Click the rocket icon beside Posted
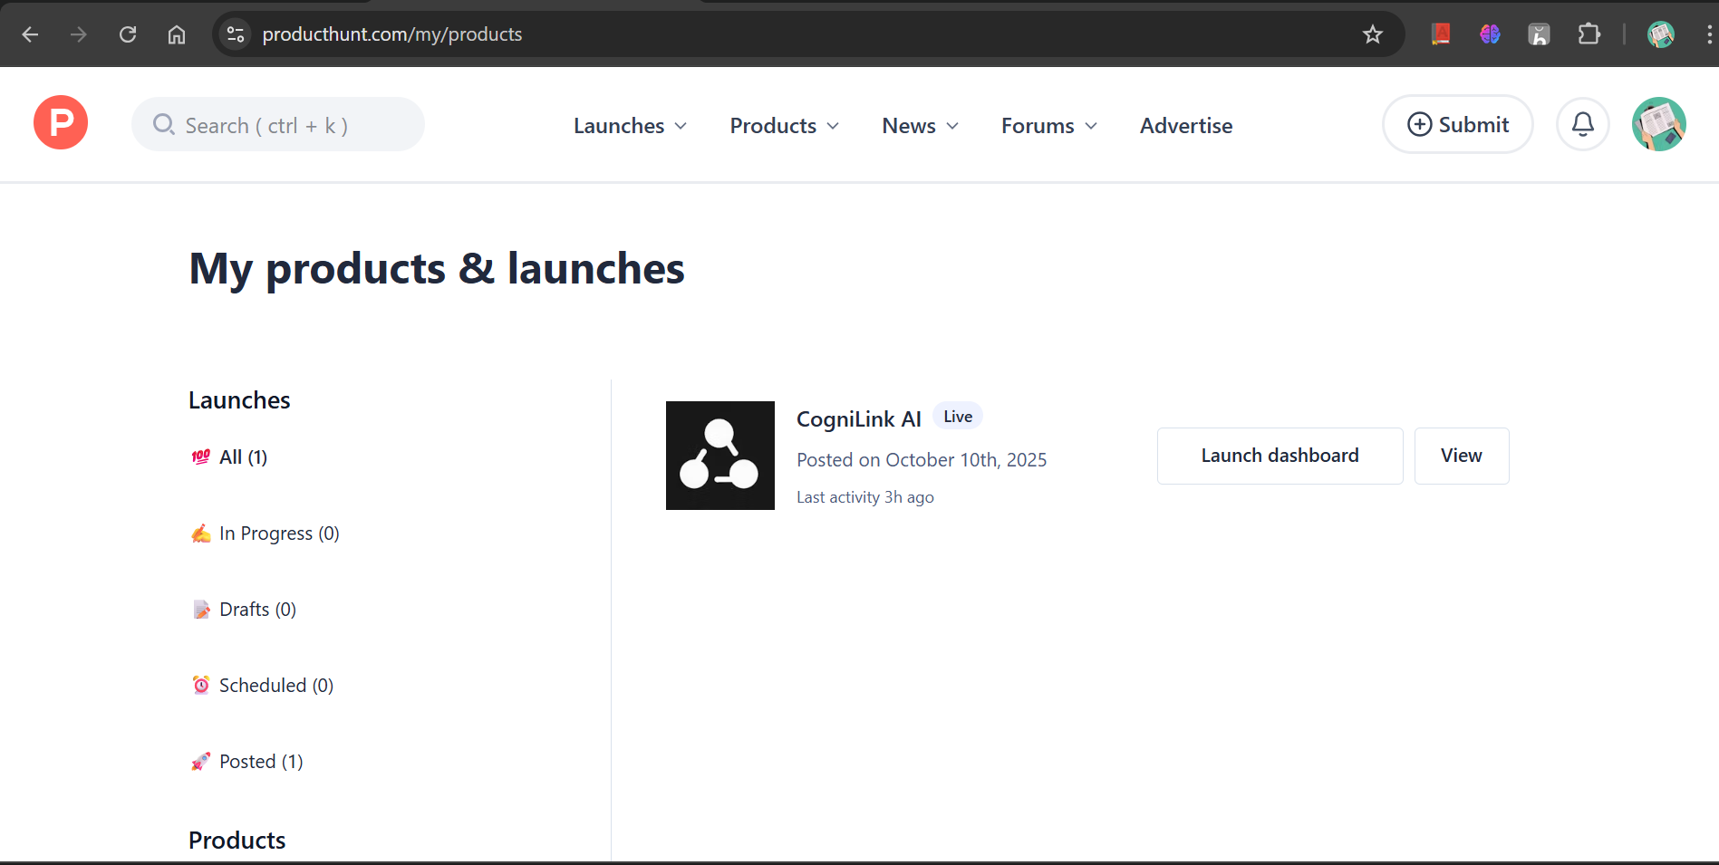 tap(201, 761)
